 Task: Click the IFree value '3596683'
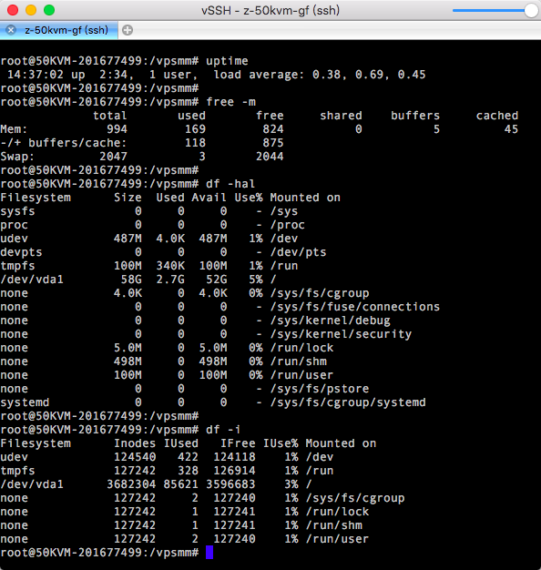[x=230, y=484]
